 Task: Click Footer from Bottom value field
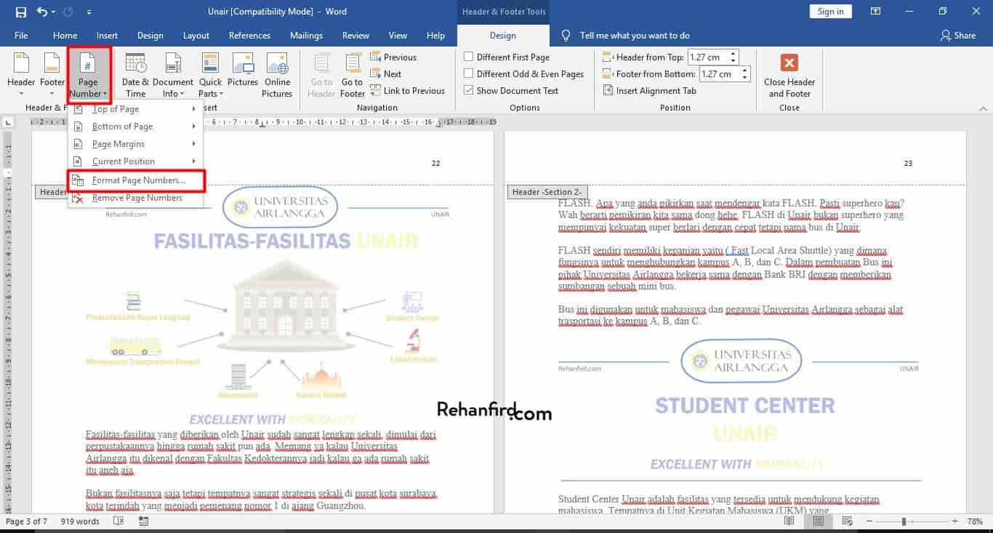tap(719, 74)
